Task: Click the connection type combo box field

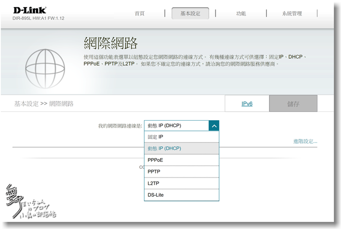Action: 176,126
